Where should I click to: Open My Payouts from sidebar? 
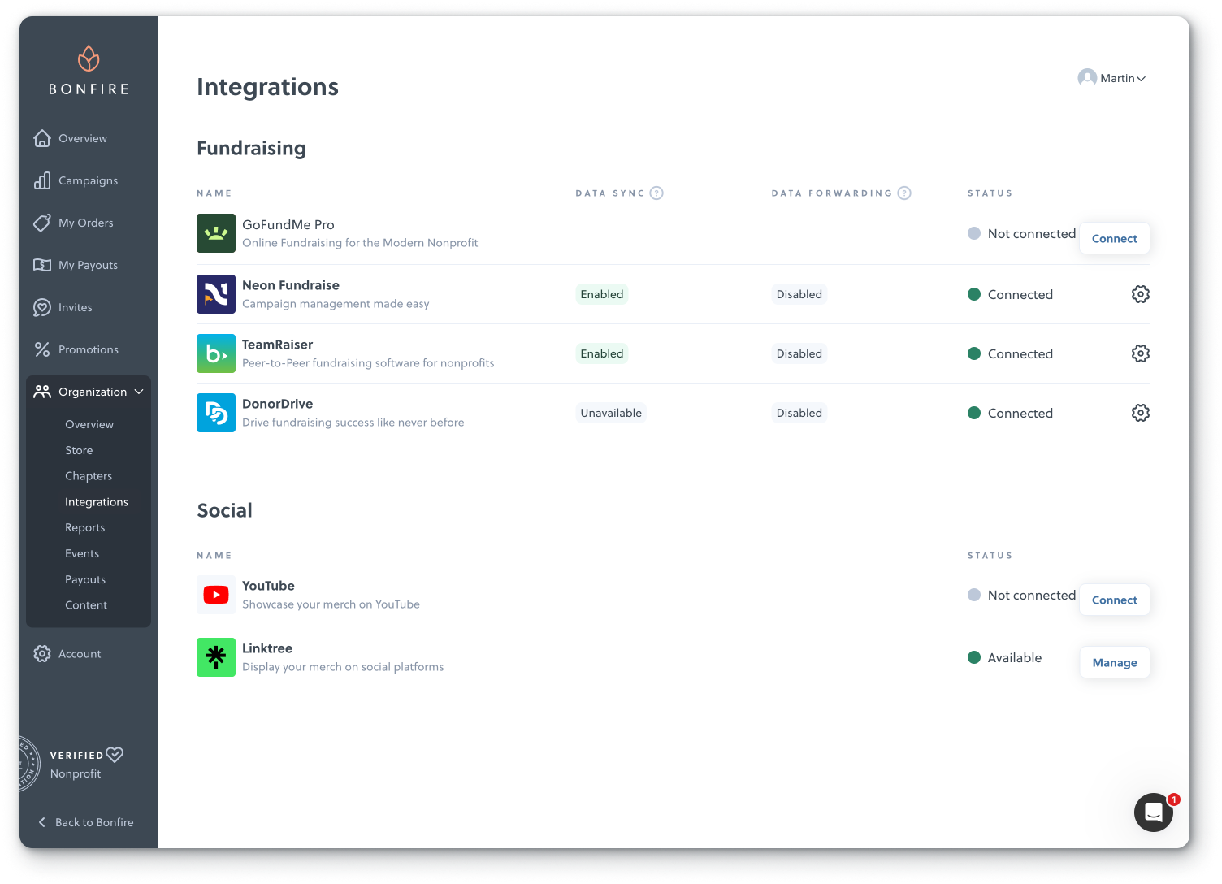(88, 265)
